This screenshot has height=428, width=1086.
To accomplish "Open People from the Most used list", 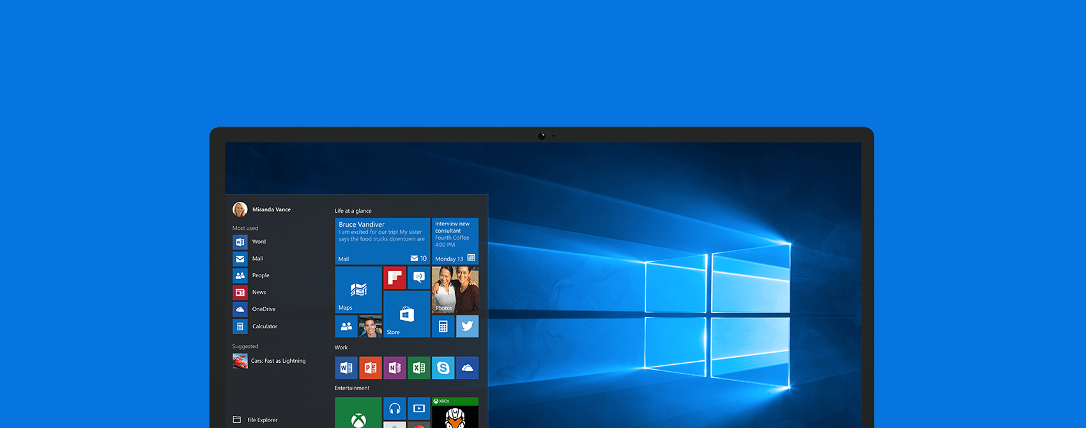I will click(x=251, y=275).
